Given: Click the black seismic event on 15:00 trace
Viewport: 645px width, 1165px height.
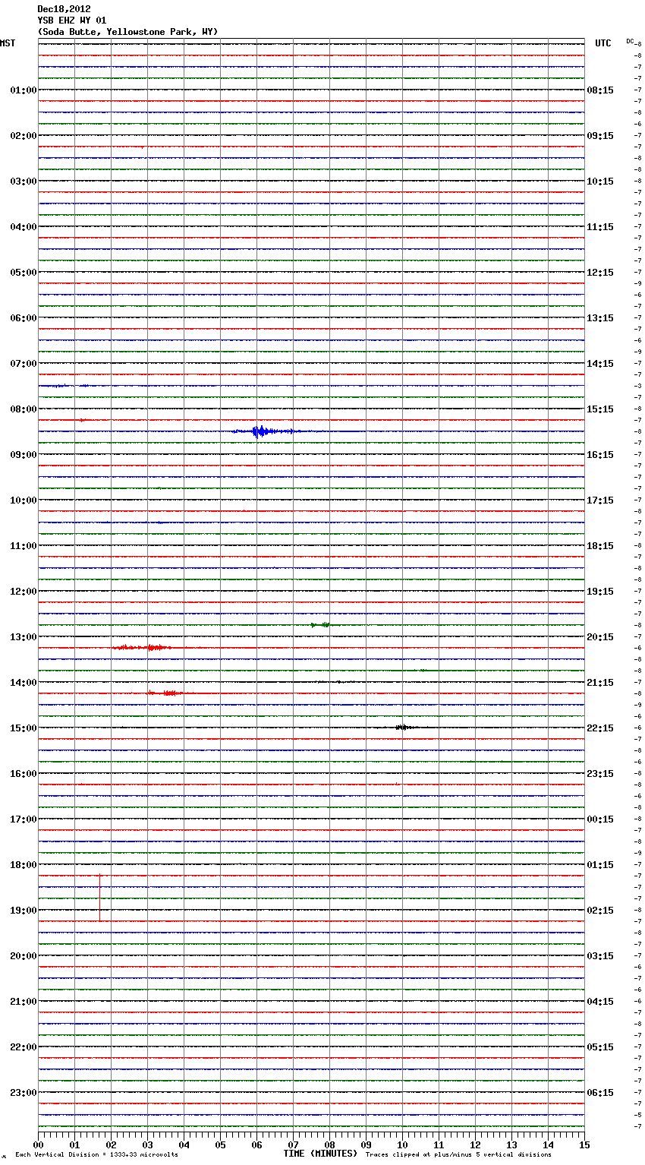Looking at the screenshot, I should click(403, 728).
